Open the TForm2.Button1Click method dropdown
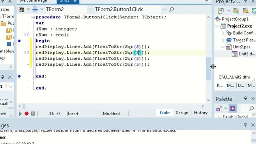The width and height of the screenshot is (256, 144). [164, 10]
